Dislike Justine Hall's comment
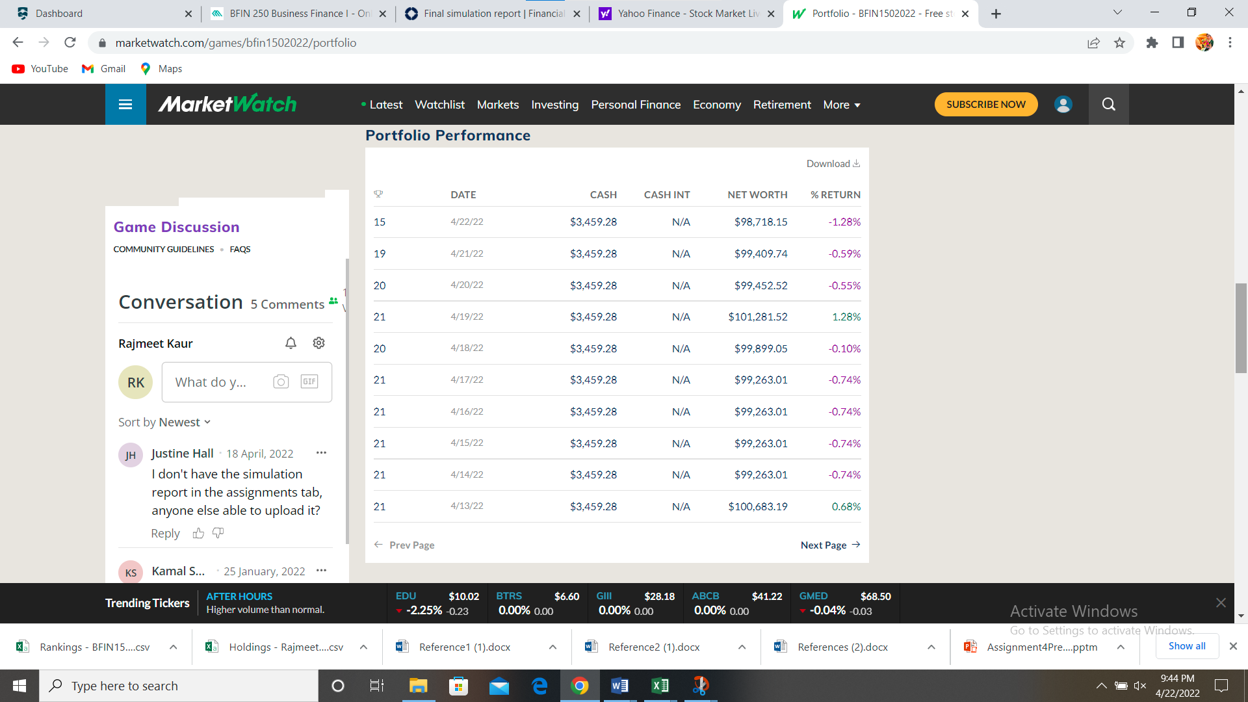This screenshot has width=1248, height=702. 218,534
